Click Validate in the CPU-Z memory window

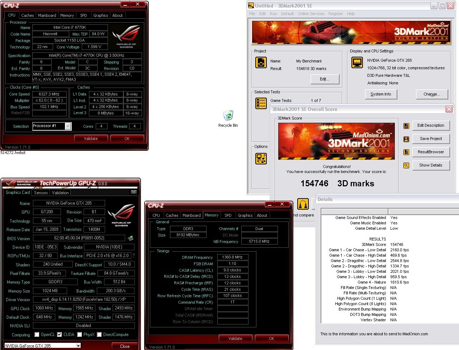coord(235,339)
